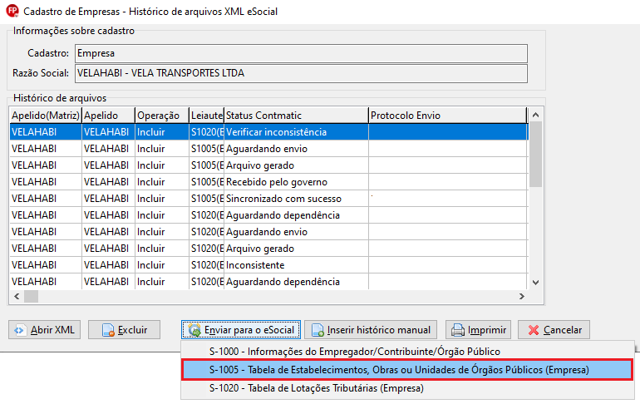Click the Razão Social field VELAHABI

(301, 73)
